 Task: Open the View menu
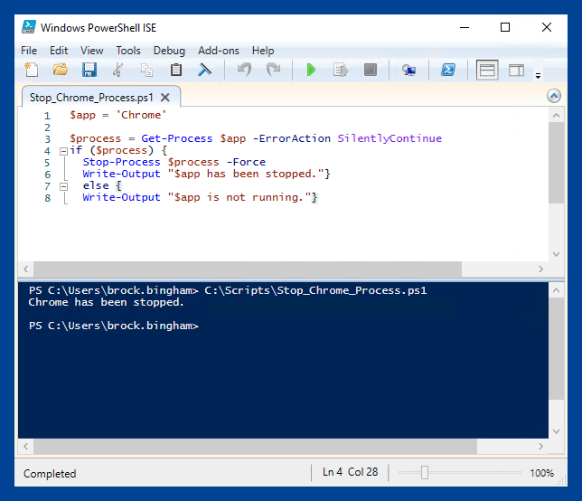[x=91, y=51]
